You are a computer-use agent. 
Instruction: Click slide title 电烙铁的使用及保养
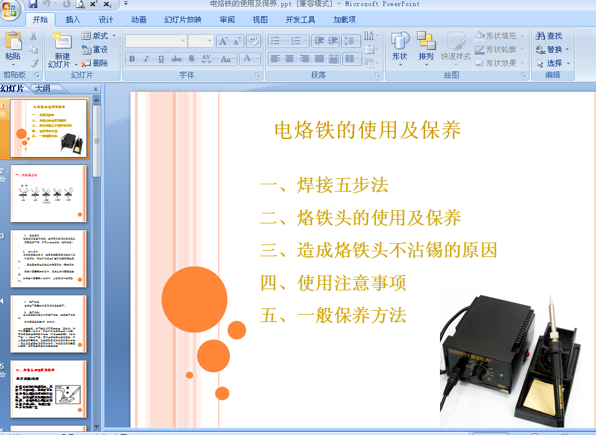click(367, 130)
